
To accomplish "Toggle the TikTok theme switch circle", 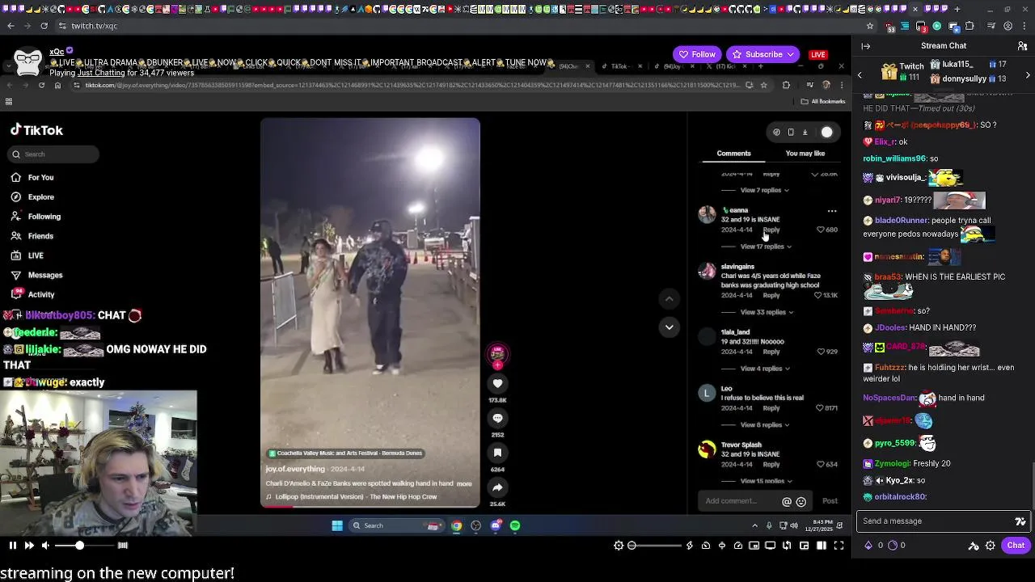I will (826, 133).
